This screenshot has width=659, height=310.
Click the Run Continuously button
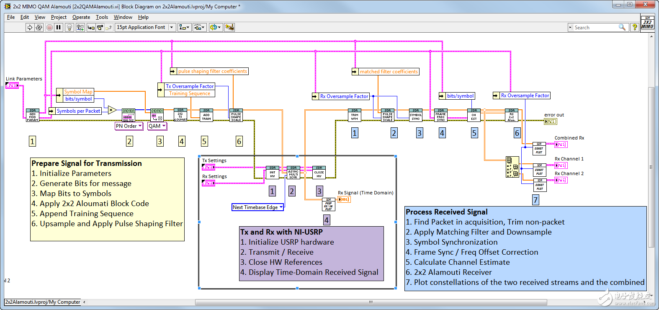(39, 27)
